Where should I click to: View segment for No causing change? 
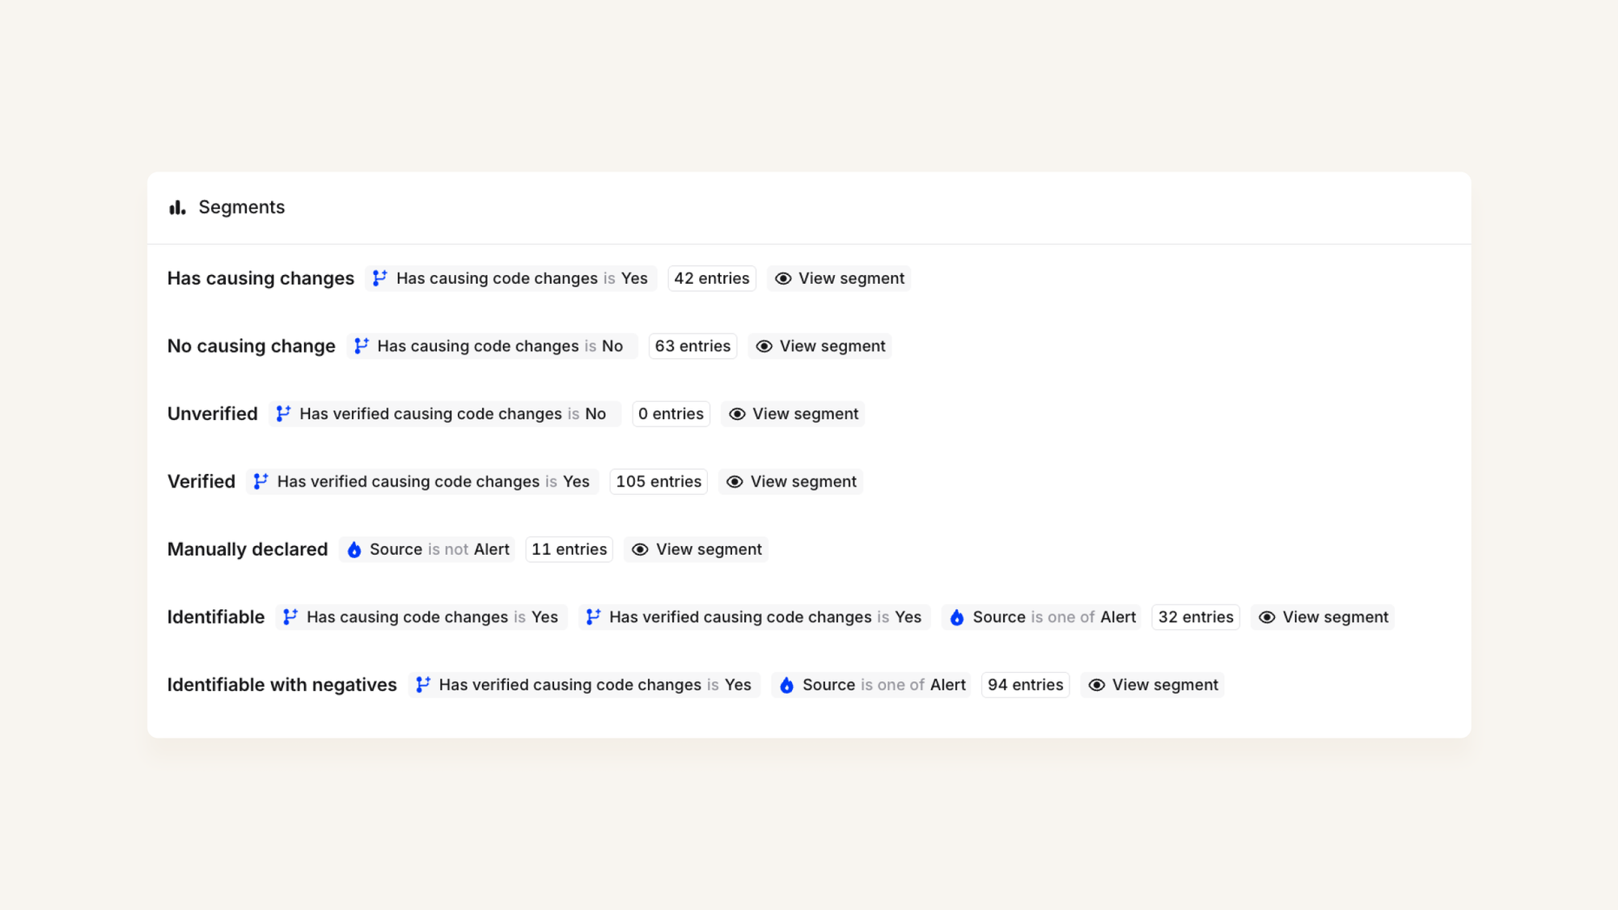pos(820,346)
